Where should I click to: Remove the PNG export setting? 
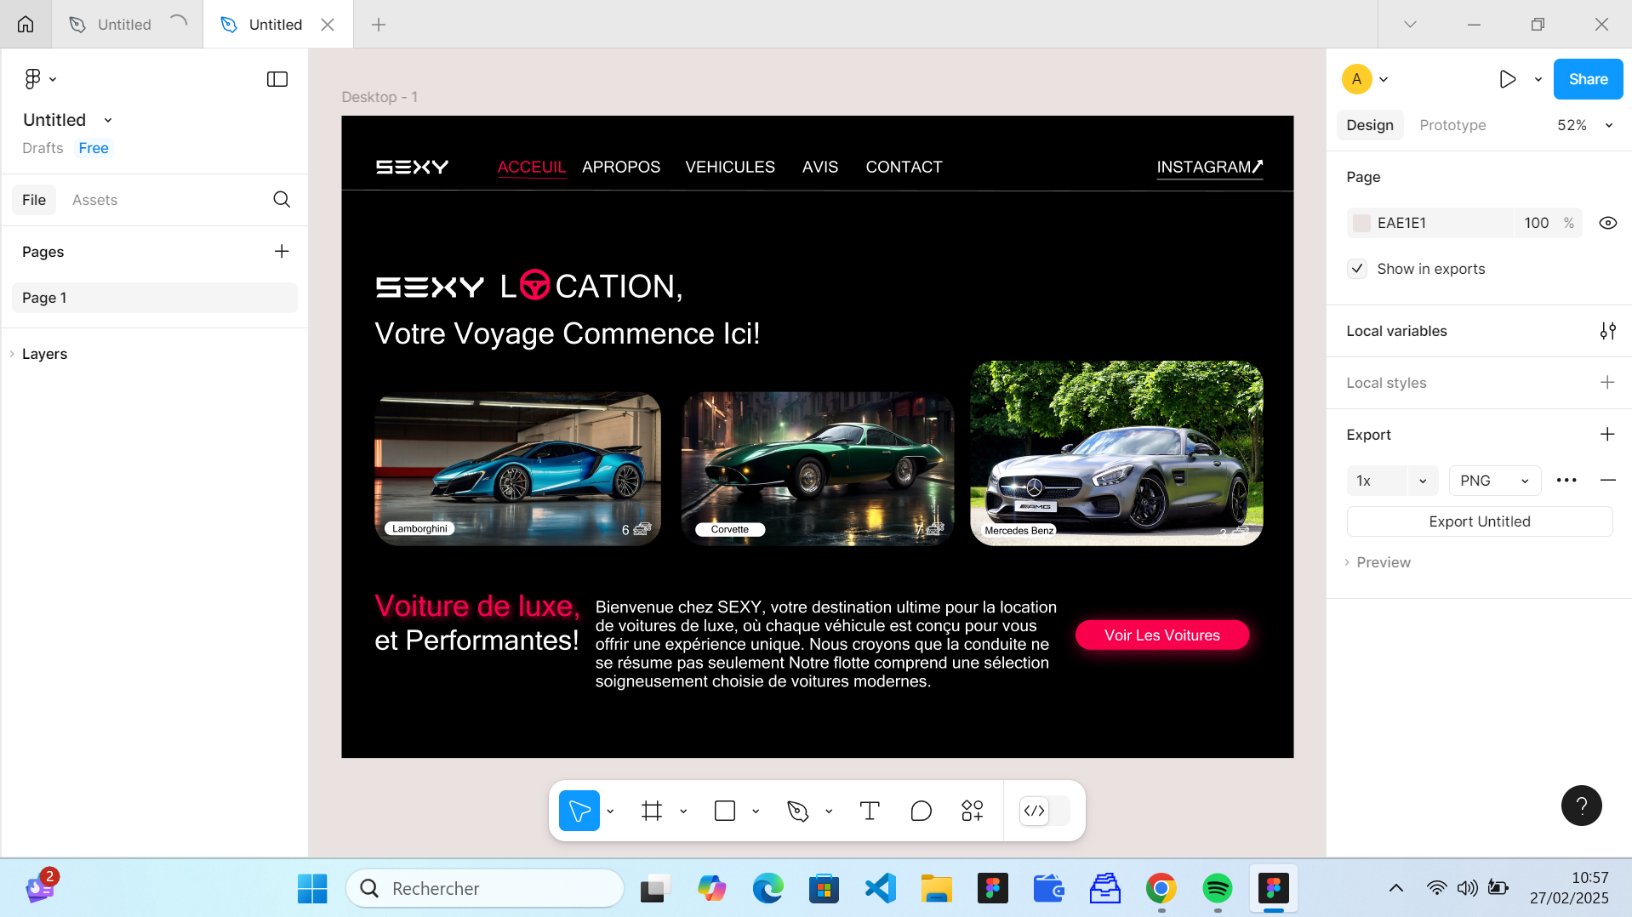(x=1607, y=481)
